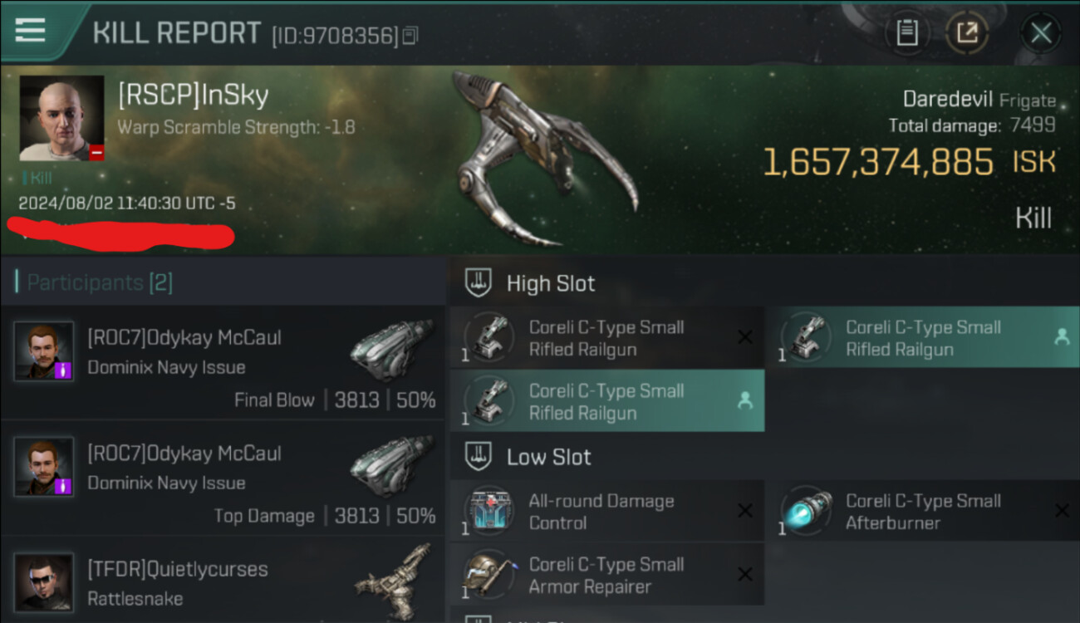Select the Daredevil ship image
The image size is (1080, 623).
tap(543, 158)
